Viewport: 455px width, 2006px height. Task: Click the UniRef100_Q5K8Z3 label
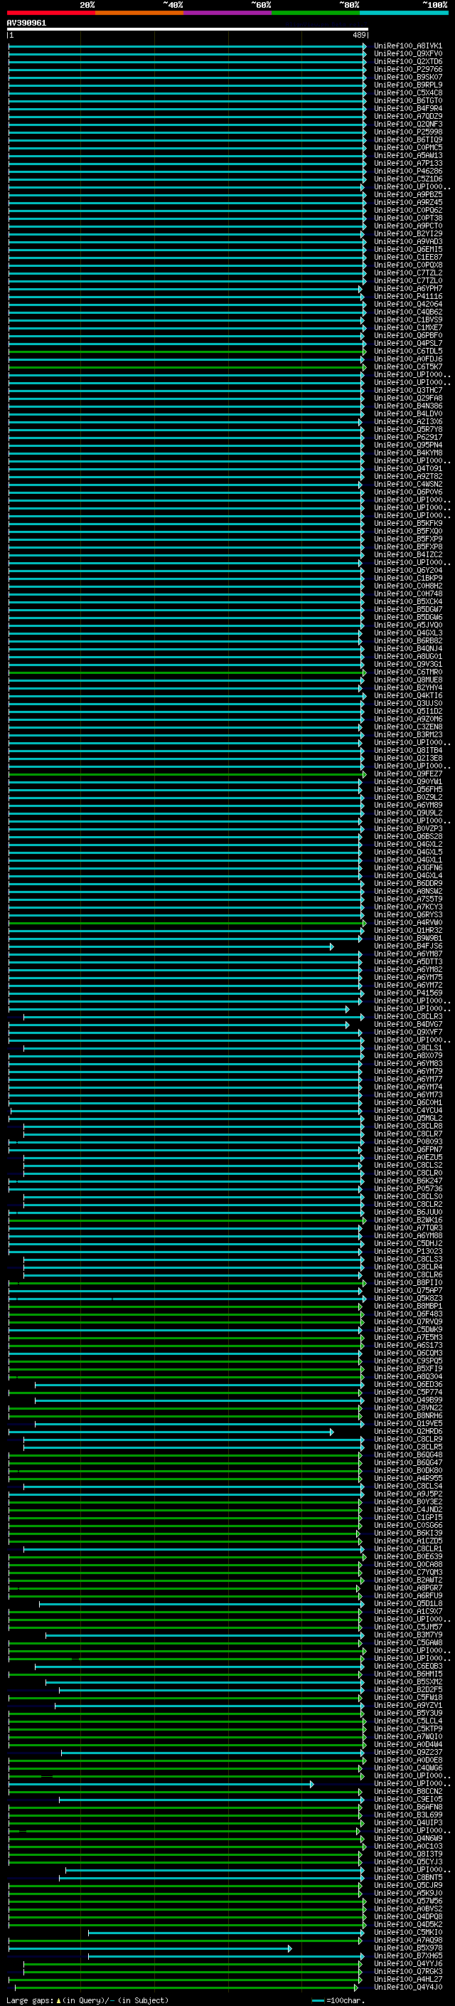(x=408, y=1298)
